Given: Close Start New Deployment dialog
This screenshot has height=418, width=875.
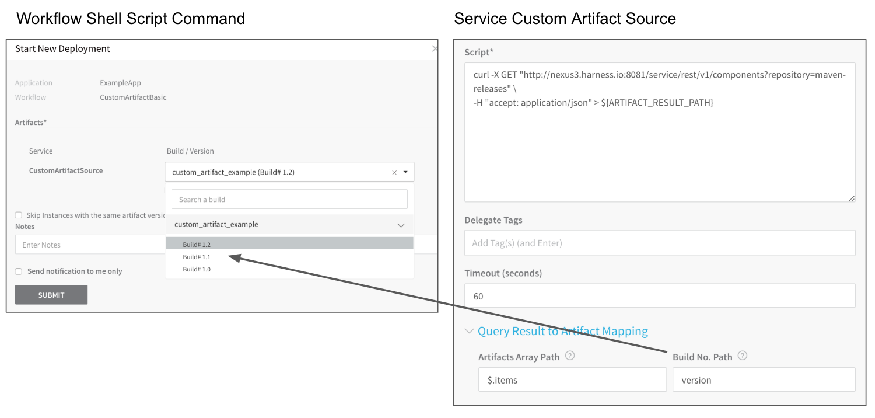Looking at the screenshot, I should click(x=434, y=48).
